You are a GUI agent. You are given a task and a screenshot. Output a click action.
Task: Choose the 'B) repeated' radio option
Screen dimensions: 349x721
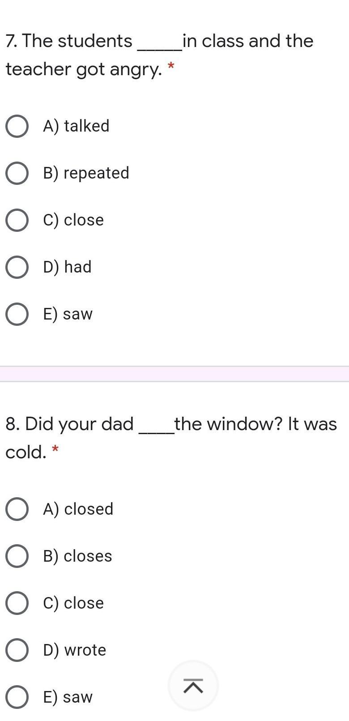click(x=17, y=173)
